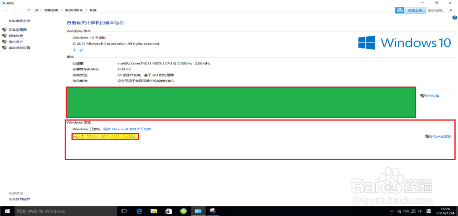Open the 控制面板主页 link
The height and width of the screenshot is (216, 458).
(19, 21)
